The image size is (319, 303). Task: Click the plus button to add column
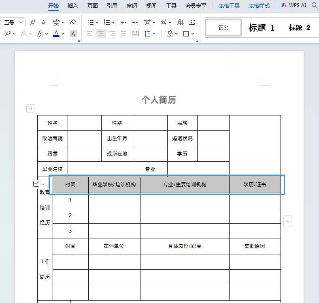click(x=288, y=221)
